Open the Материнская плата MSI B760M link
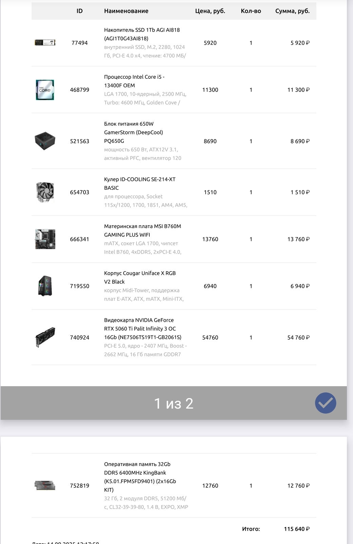This screenshot has width=353, height=544. [x=143, y=230]
